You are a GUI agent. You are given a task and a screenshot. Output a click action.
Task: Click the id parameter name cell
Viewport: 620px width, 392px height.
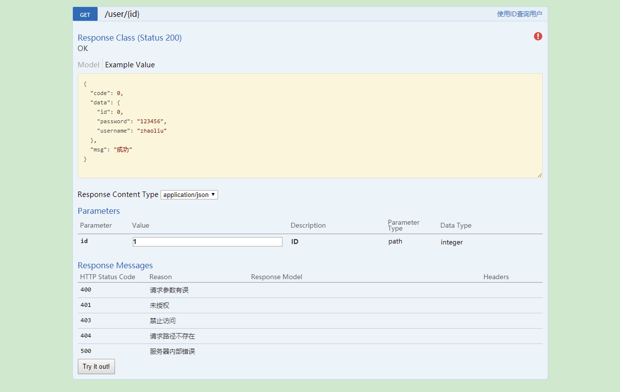coord(84,241)
